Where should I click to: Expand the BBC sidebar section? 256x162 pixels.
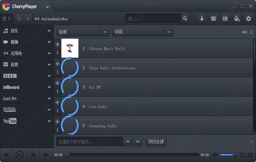point(49,76)
